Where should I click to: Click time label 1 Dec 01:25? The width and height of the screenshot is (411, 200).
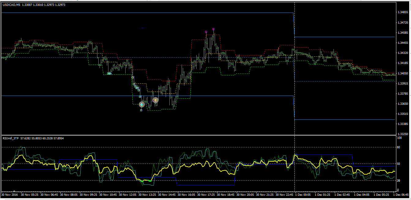(x=323, y=194)
